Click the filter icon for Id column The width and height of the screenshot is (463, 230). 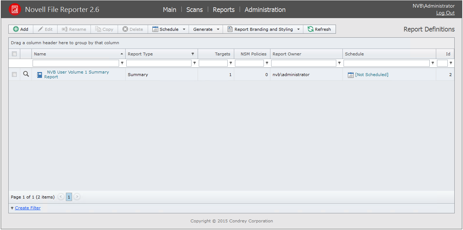tap(451, 63)
